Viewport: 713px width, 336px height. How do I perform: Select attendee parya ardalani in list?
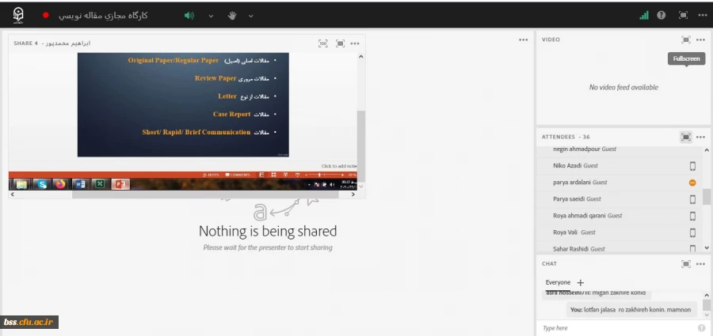tap(580, 182)
